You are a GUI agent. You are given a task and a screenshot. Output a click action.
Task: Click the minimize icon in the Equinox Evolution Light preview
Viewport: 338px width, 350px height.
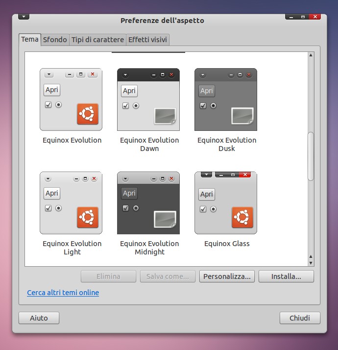pyautogui.click(x=76, y=178)
